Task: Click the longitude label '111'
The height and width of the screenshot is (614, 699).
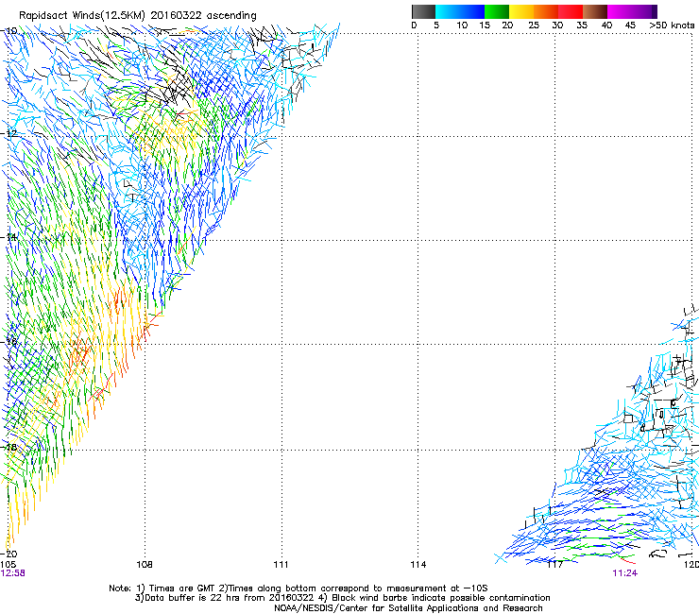Action: tap(281, 565)
